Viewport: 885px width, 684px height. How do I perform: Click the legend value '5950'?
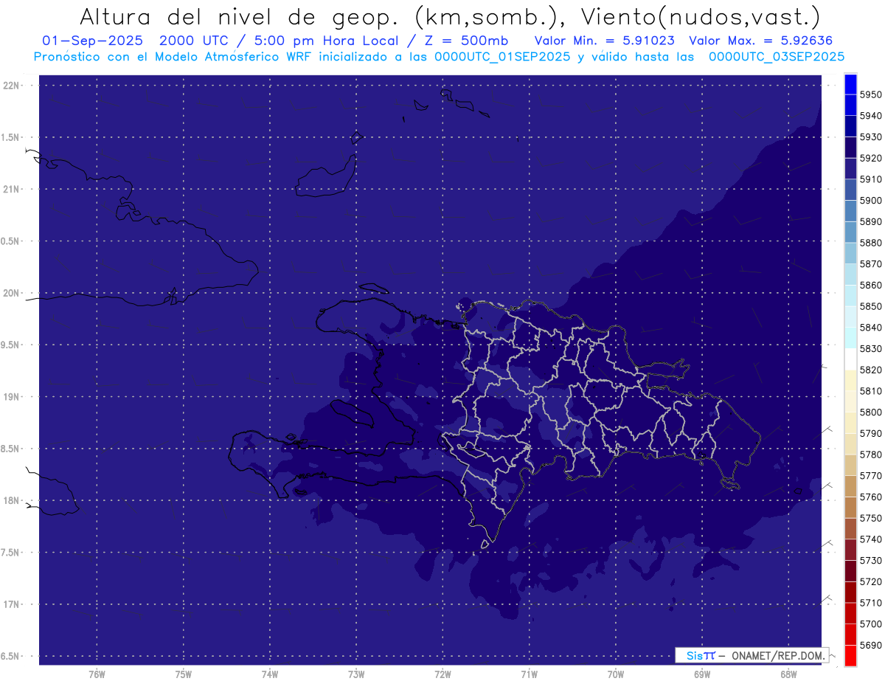tap(870, 94)
